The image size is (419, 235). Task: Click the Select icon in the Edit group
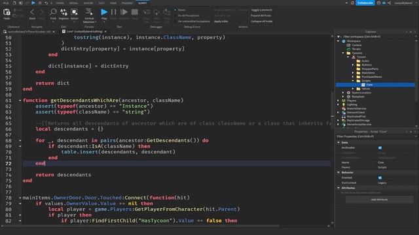coord(74,12)
